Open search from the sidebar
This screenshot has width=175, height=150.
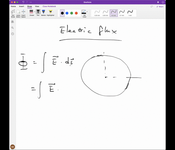tap(12, 28)
